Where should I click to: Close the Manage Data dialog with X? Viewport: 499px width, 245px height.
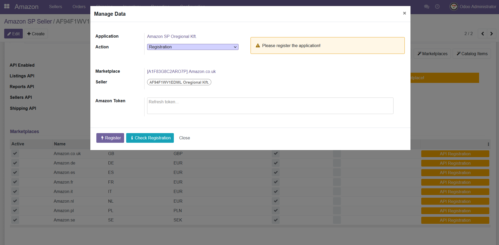404,13
